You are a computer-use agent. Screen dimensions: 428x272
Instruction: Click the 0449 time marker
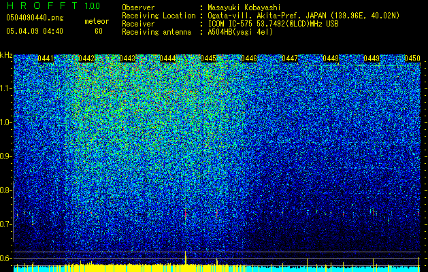tap(372, 58)
